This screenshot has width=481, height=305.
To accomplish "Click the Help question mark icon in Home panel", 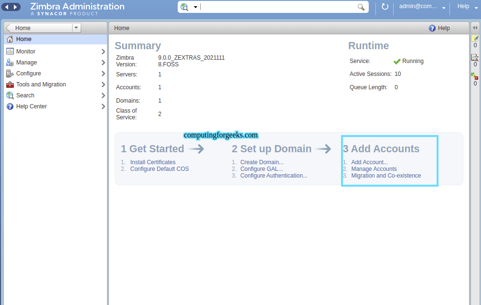I will coord(432,28).
